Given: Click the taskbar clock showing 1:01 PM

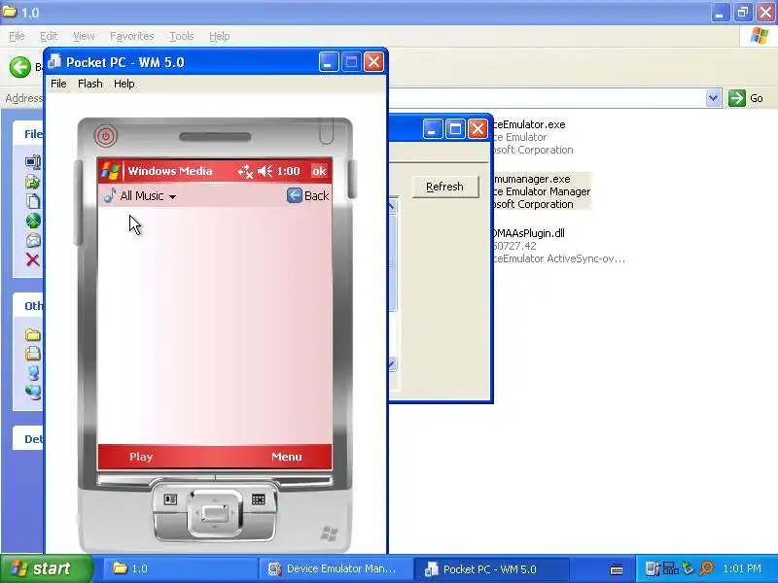Looking at the screenshot, I should 742,568.
